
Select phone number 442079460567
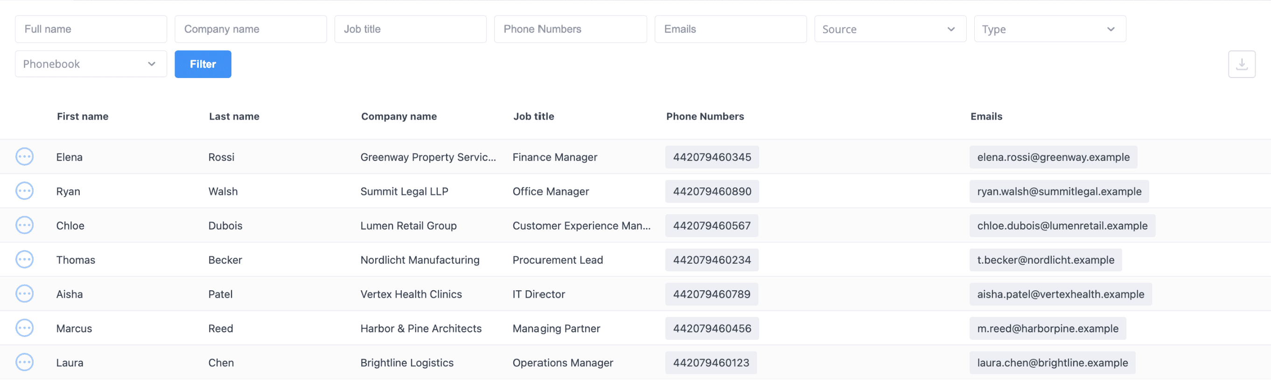(712, 225)
